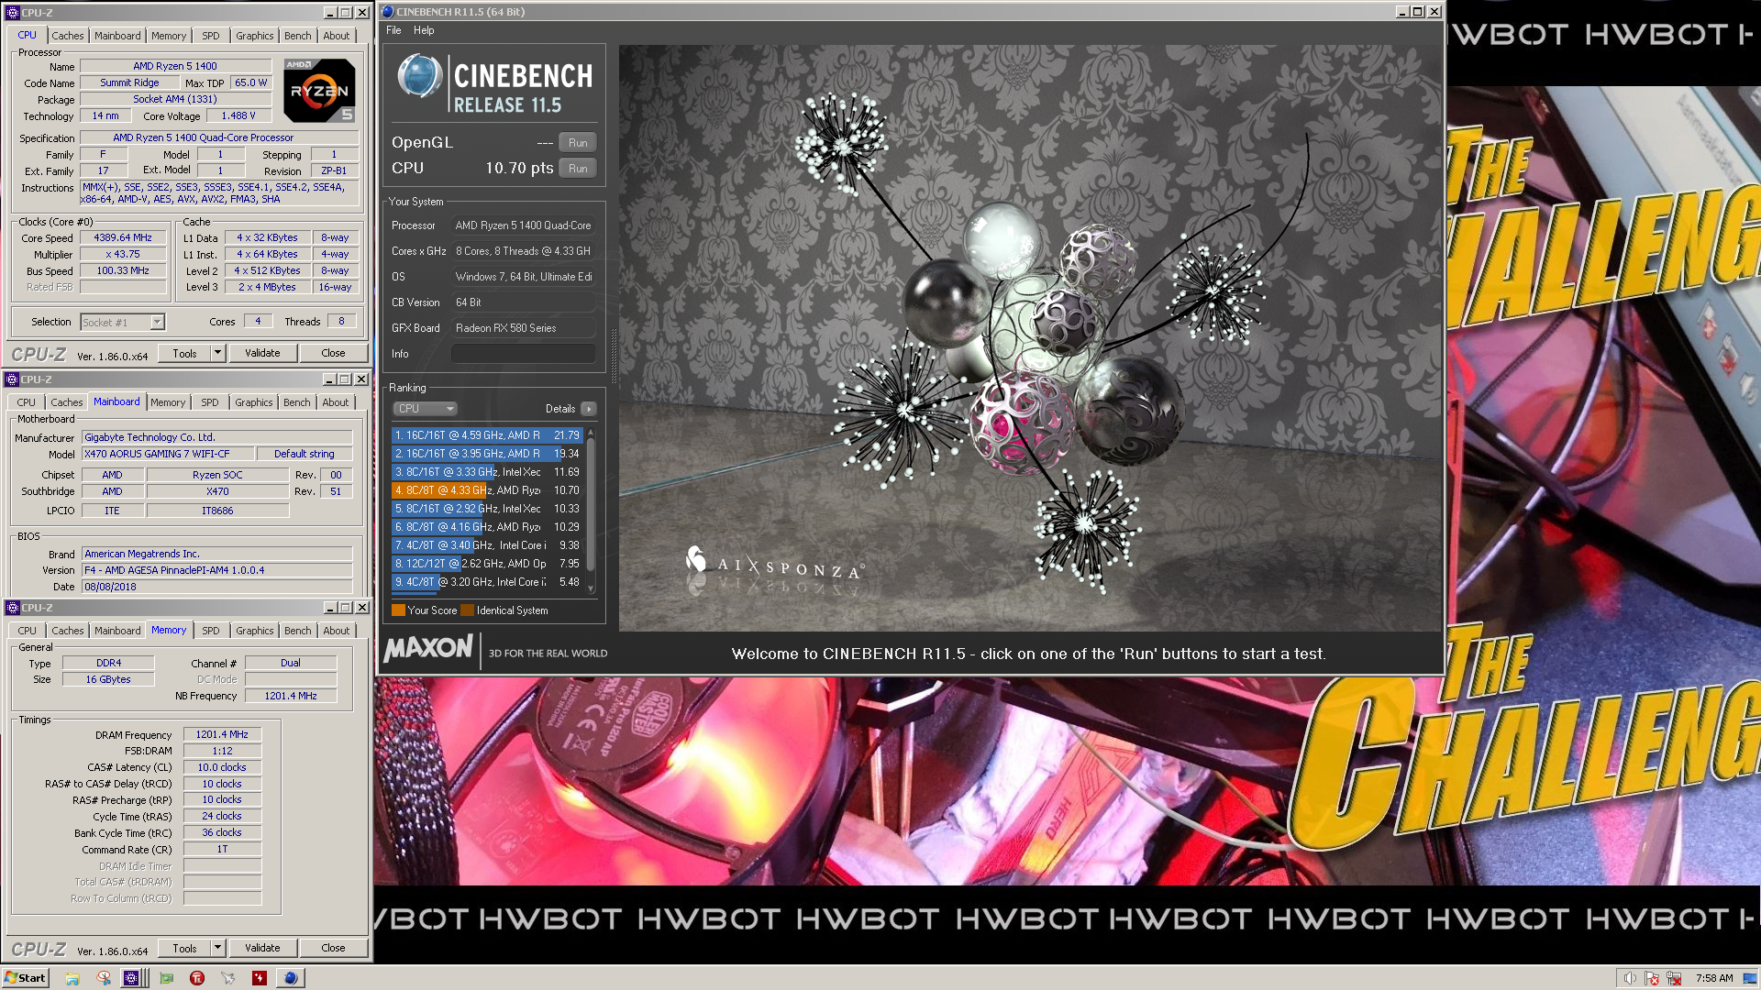Click the Cinebench globe logo
The height and width of the screenshot is (990, 1761).
click(419, 76)
